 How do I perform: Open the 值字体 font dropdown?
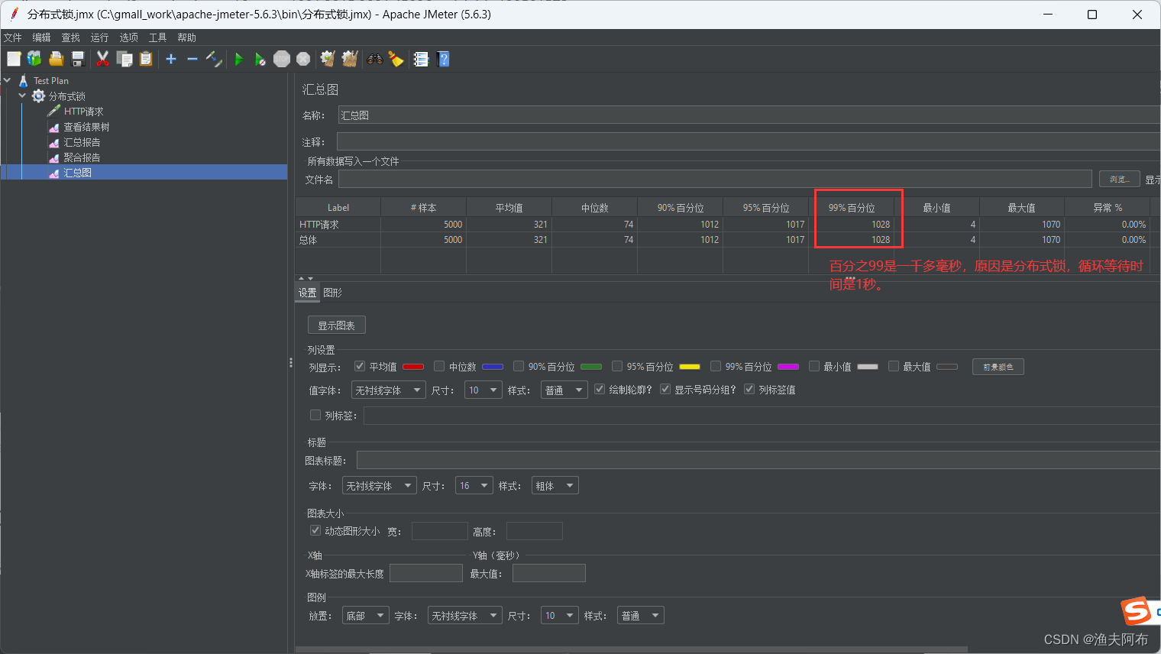pyautogui.click(x=388, y=390)
